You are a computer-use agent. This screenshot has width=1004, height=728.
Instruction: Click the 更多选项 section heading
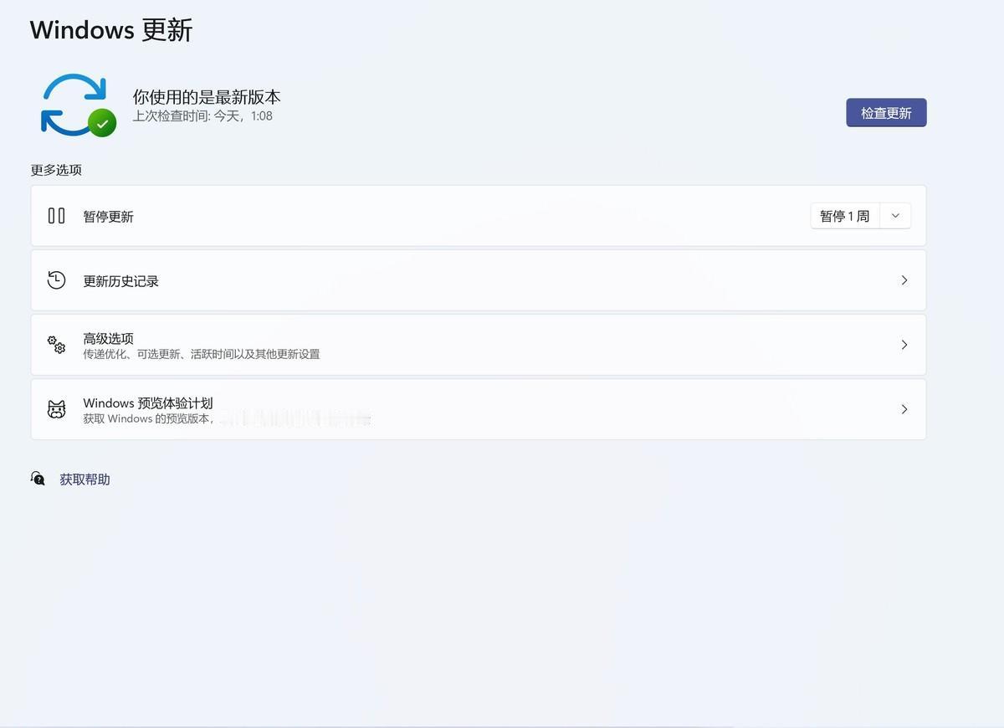coord(56,170)
